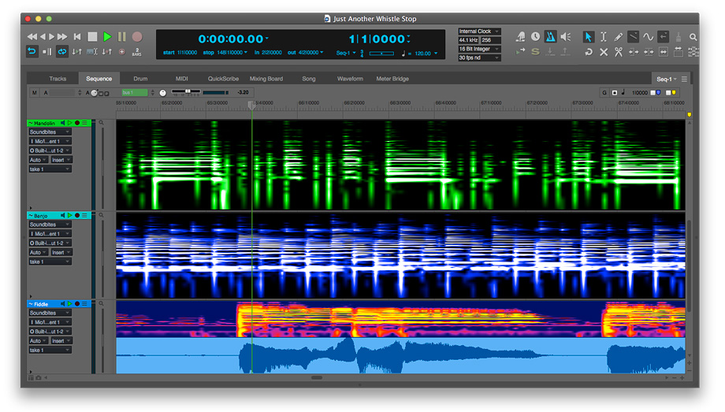Open the Waveform tab
The width and height of the screenshot is (725, 412).
click(x=350, y=79)
